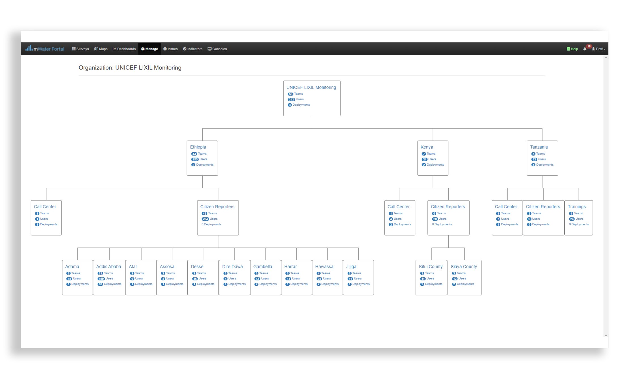This screenshot has height=379, width=629.
Task: Open the Dire Dawa group
Action: (x=232, y=266)
